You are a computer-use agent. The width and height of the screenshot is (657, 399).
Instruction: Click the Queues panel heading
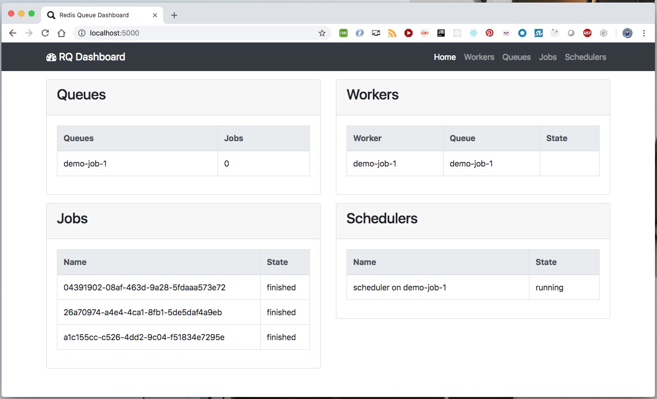pos(81,95)
